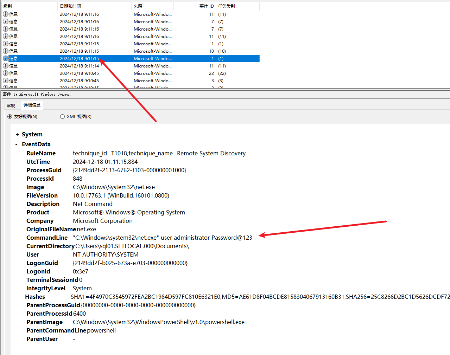Select the event with task category (10)
450x355 pixels.
click(x=131, y=51)
